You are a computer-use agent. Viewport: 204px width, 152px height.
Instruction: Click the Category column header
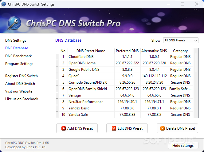click(x=180, y=51)
